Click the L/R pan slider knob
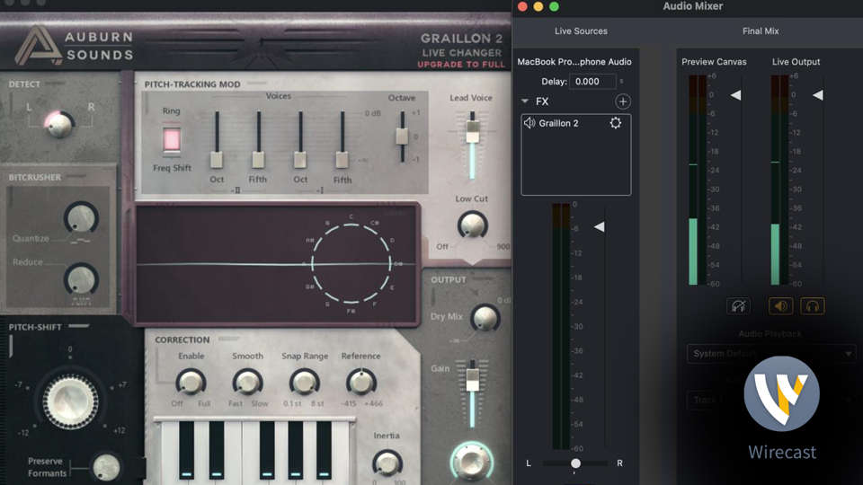Image resolution: width=863 pixels, height=485 pixels. click(575, 463)
